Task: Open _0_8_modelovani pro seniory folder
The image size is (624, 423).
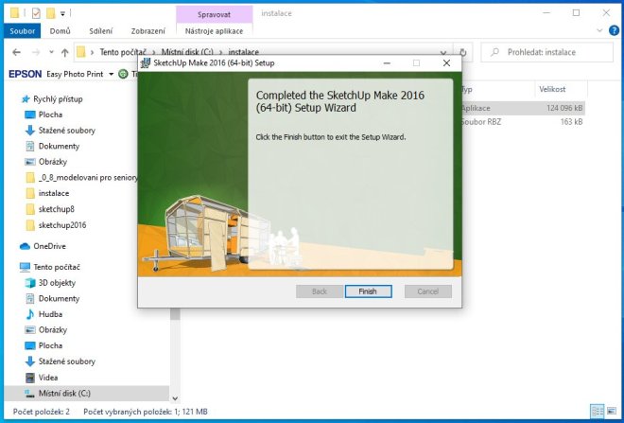Action: (x=88, y=178)
